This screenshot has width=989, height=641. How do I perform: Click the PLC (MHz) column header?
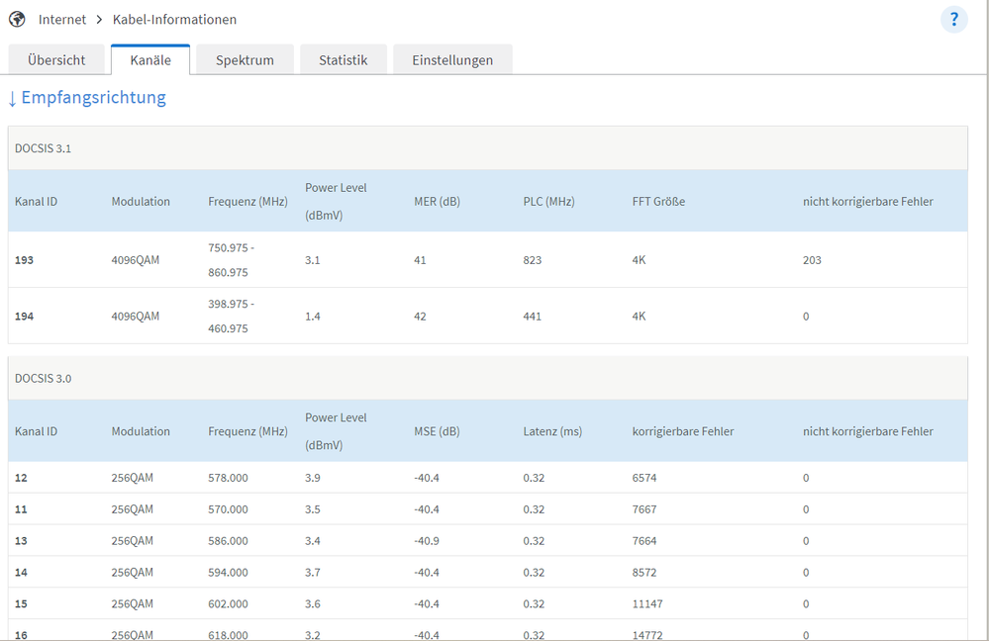pos(548,201)
